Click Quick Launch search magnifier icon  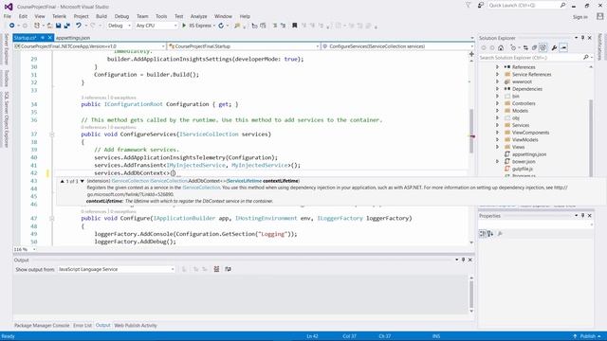tap(562, 5)
